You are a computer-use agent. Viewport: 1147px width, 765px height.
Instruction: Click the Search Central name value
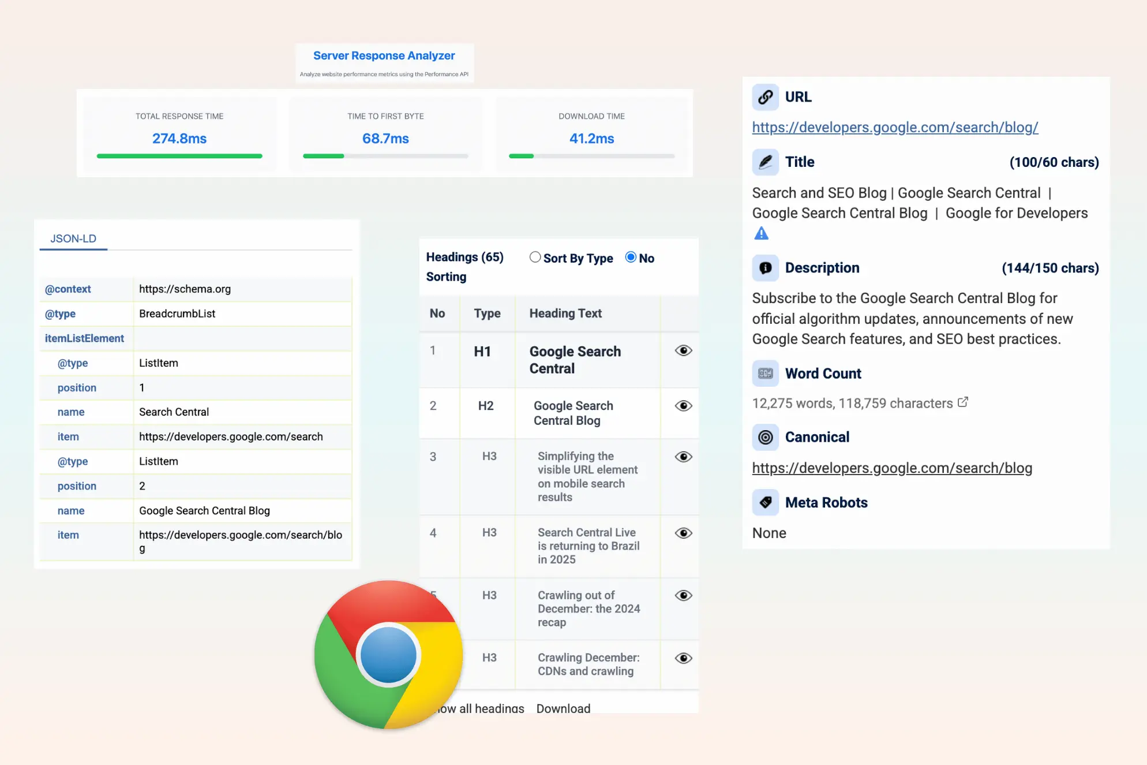tap(174, 412)
